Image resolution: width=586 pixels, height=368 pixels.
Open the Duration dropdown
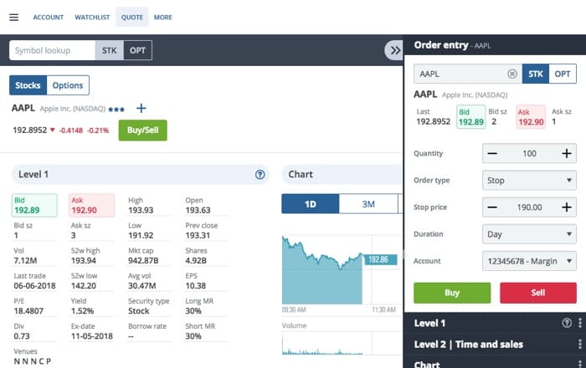529,234
